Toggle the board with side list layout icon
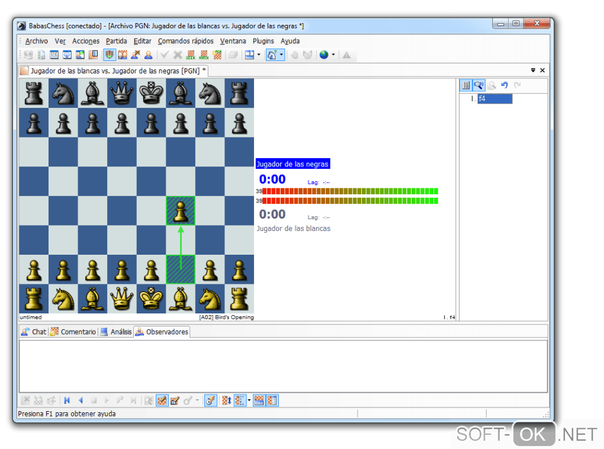 point(272,400)
